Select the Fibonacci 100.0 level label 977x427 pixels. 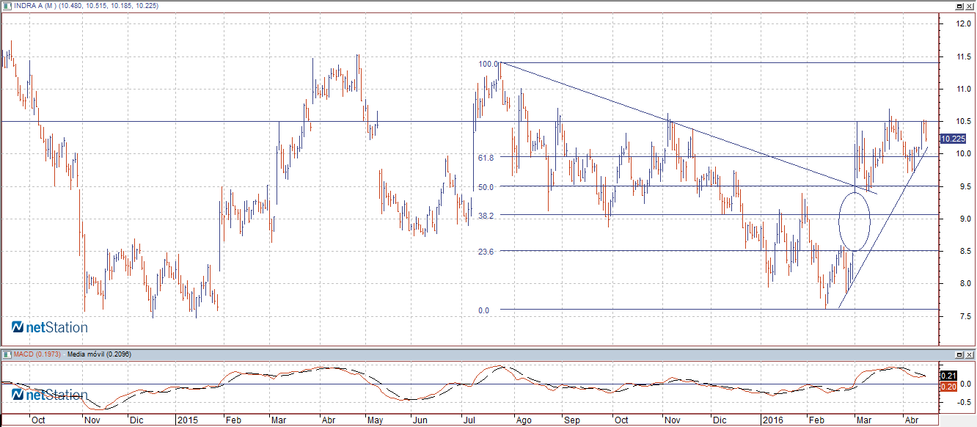488,64
